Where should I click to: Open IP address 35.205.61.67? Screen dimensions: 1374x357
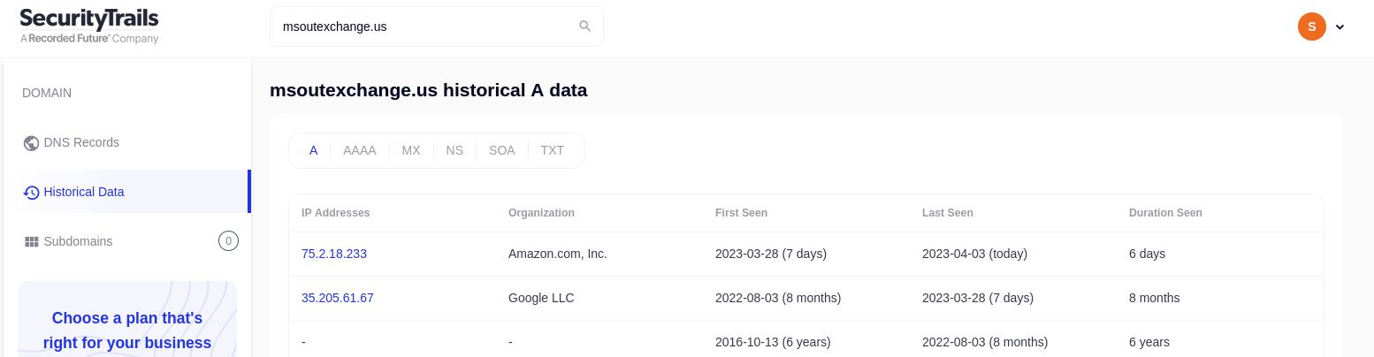pyautogui.click(x=338, y=298)
